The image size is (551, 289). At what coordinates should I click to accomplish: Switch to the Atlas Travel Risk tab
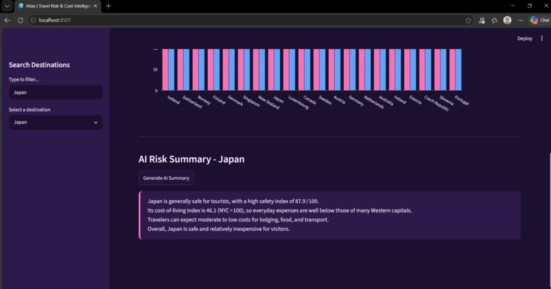[x=58, y=6]
